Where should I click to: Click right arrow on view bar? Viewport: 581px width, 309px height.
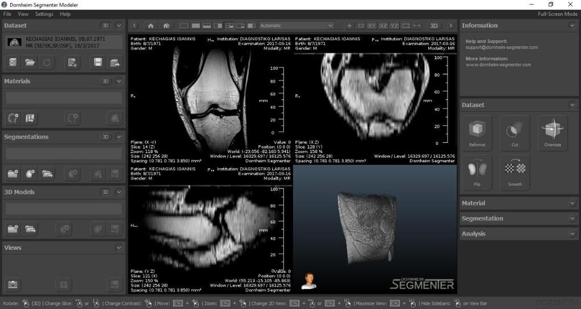pos(450,26)
